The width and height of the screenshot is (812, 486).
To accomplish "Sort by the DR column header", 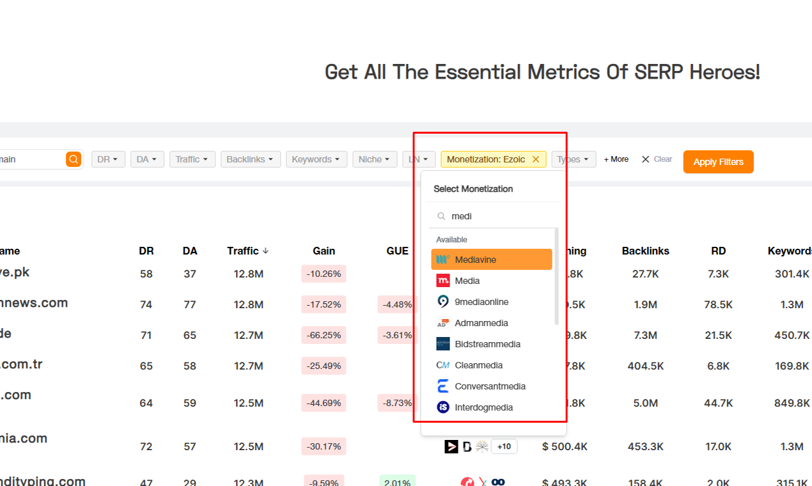I will (146, 251).
